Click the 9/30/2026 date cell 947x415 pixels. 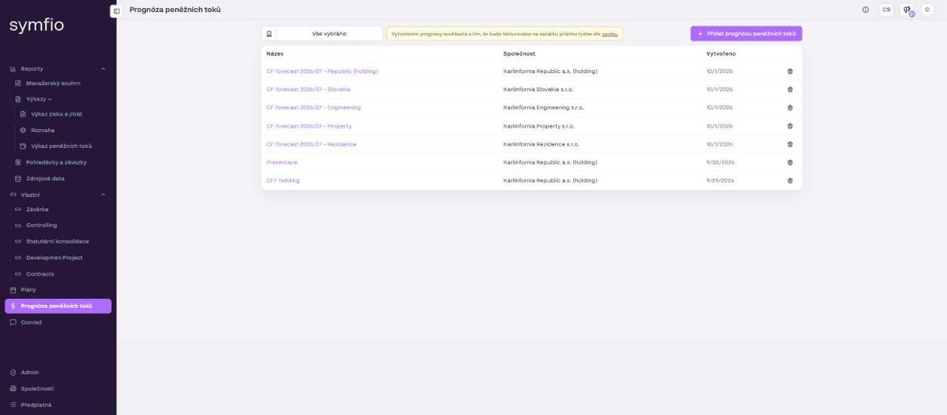[720, 162]
